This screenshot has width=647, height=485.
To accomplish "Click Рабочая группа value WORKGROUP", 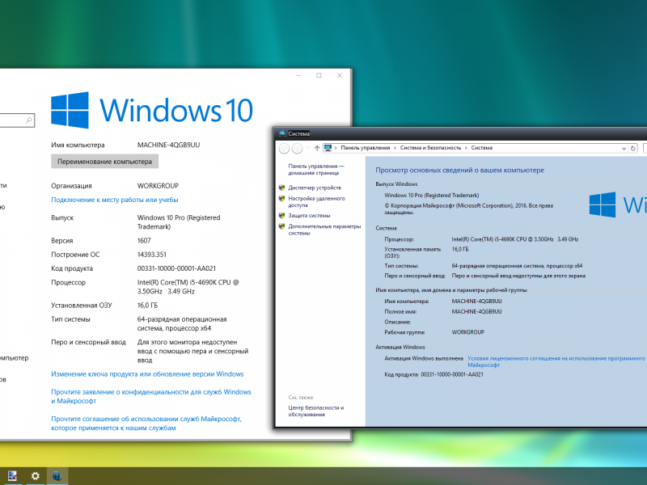I will (468, 332).
